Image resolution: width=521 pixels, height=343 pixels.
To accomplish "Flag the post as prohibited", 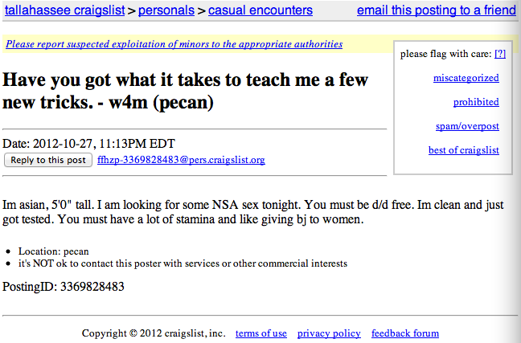I will pos(476,102).
